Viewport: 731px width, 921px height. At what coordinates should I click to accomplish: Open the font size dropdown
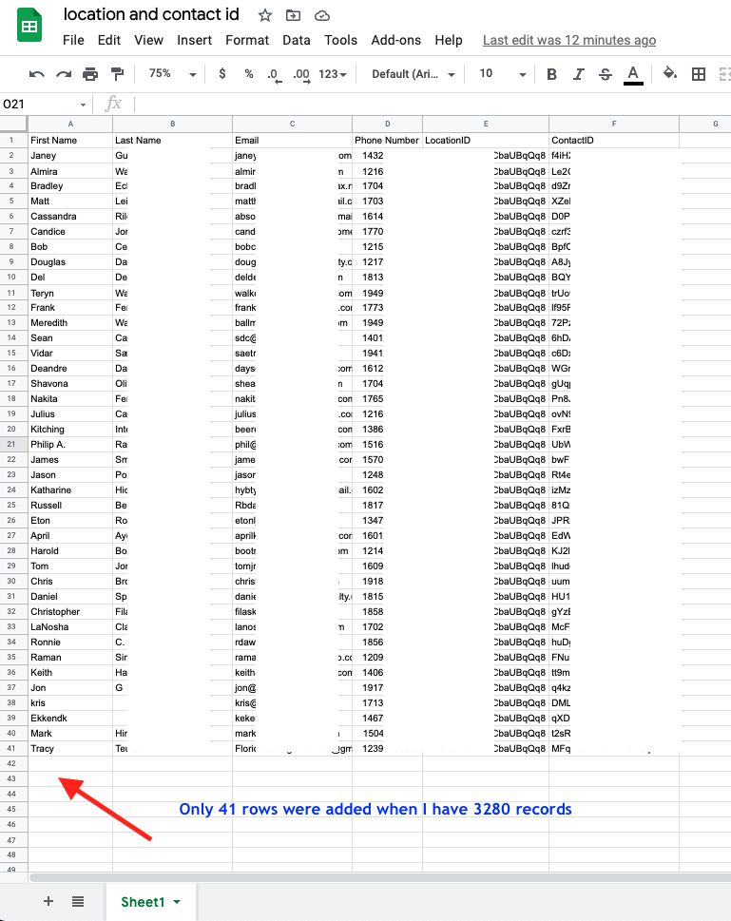click(x=503, y=74)
